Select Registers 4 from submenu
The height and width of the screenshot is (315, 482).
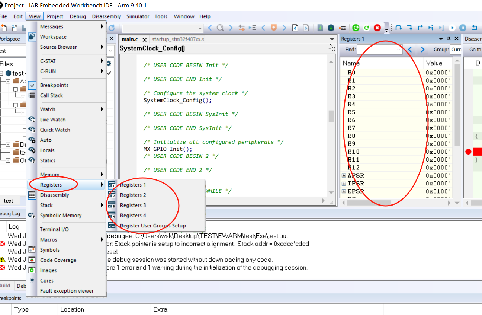tap(155, 215)
